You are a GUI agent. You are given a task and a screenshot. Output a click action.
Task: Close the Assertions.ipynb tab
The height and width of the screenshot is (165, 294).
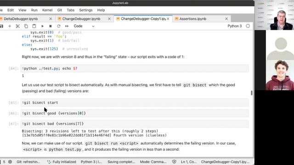click(x=226, y=19)
